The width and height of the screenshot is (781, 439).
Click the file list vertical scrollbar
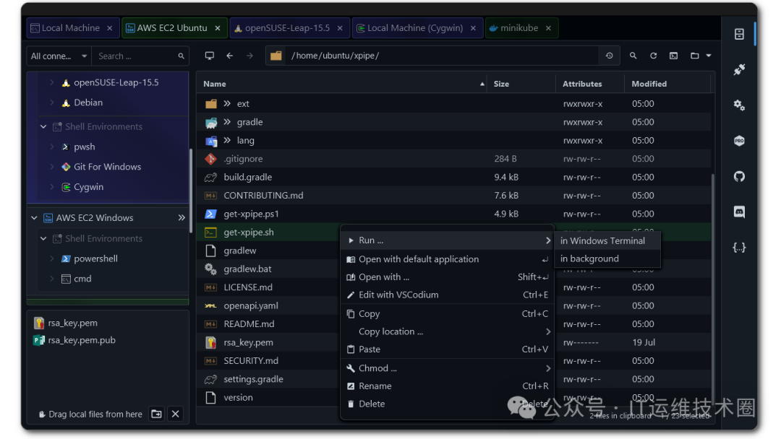(x=713, y=288)
